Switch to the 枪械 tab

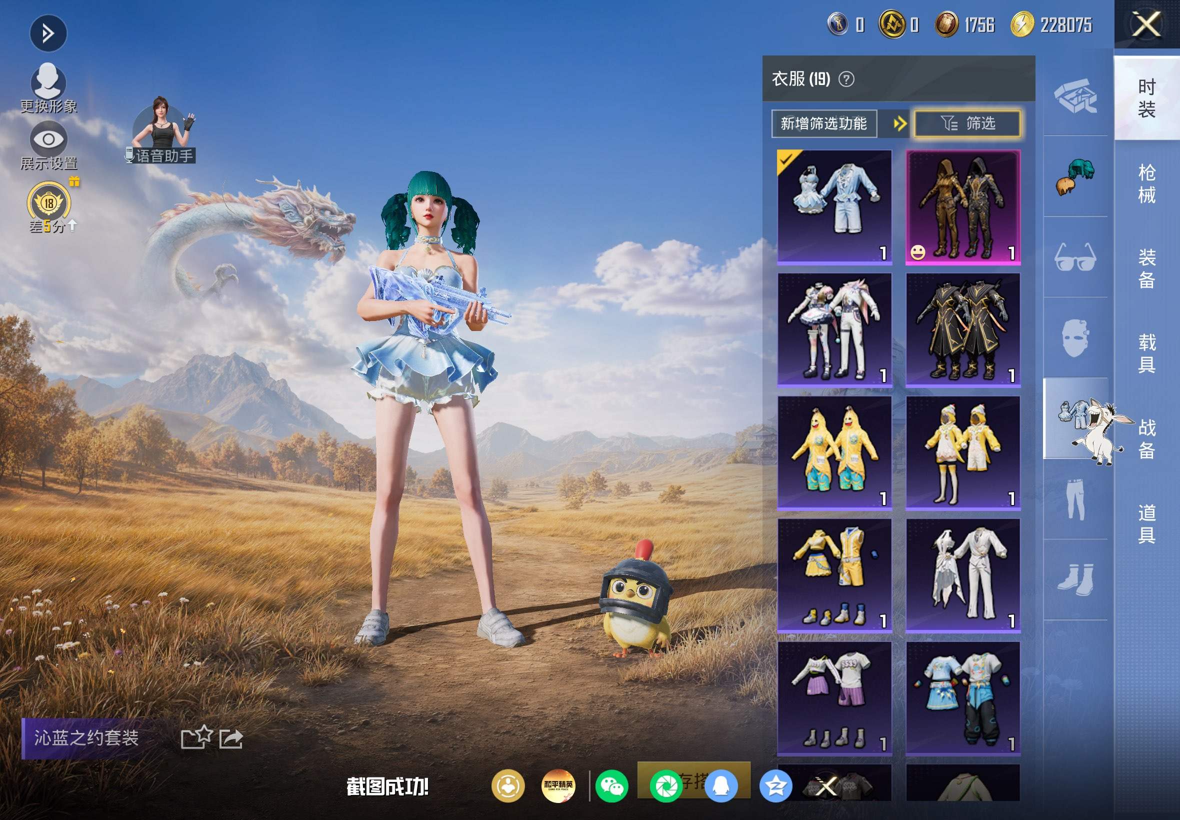[1146, 183]
